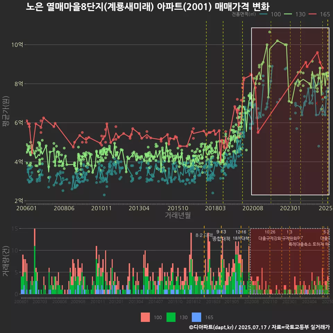The width and height of the screenshot is (333, 333).
Task: Click the ©디아파트(dapt.kr) source credit
Action: (x=211, y=327)
